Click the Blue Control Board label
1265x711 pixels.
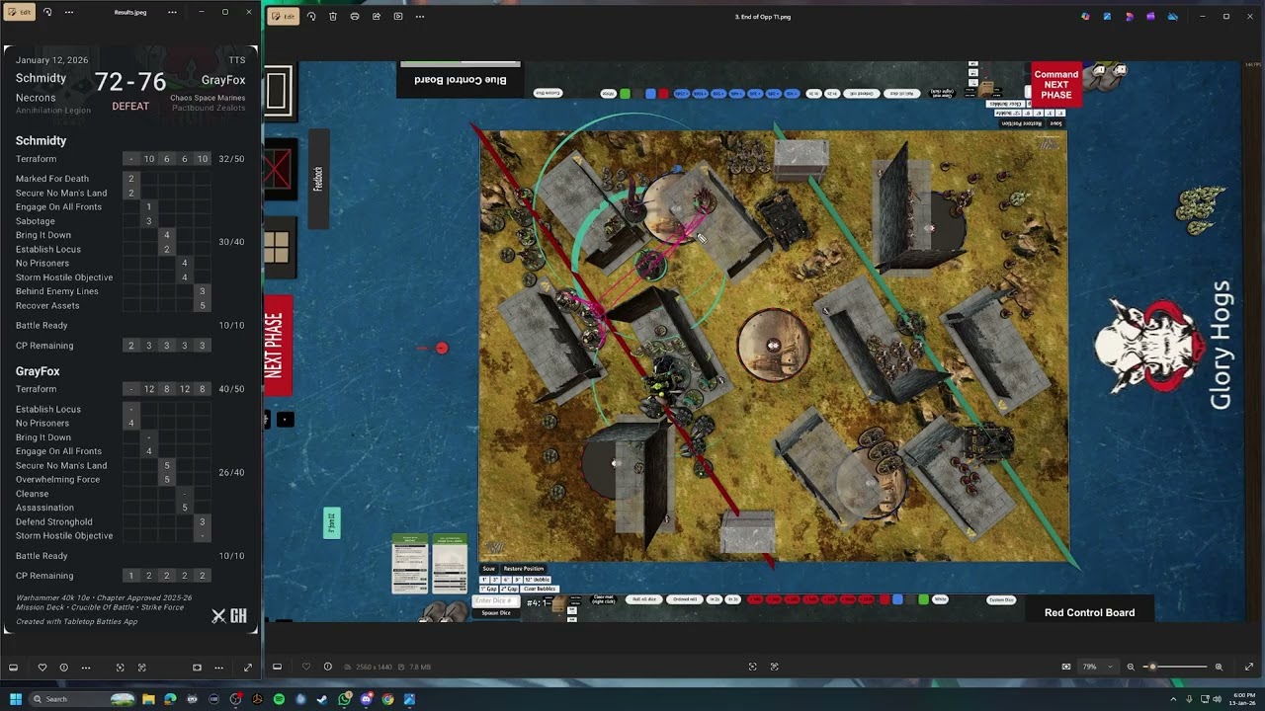[x=460, y=80]
